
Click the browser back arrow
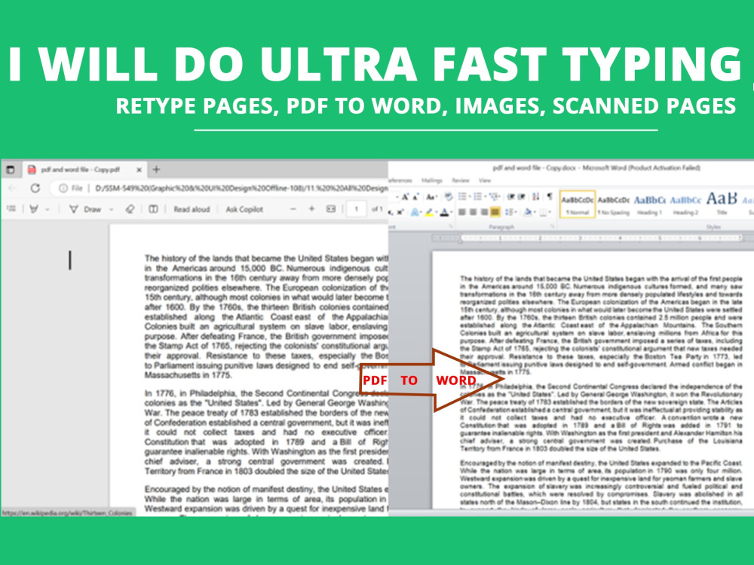(13, 188)
